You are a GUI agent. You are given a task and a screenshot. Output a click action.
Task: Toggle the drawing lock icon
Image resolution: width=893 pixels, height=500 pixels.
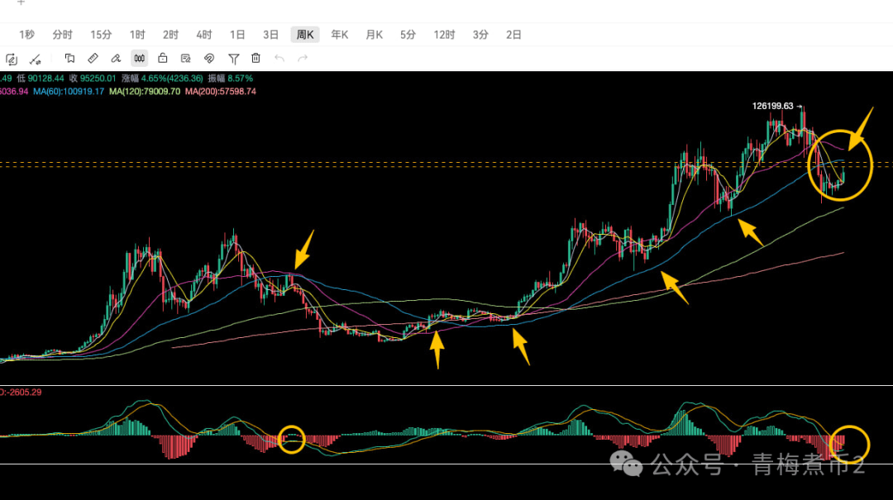pos(162,58)
